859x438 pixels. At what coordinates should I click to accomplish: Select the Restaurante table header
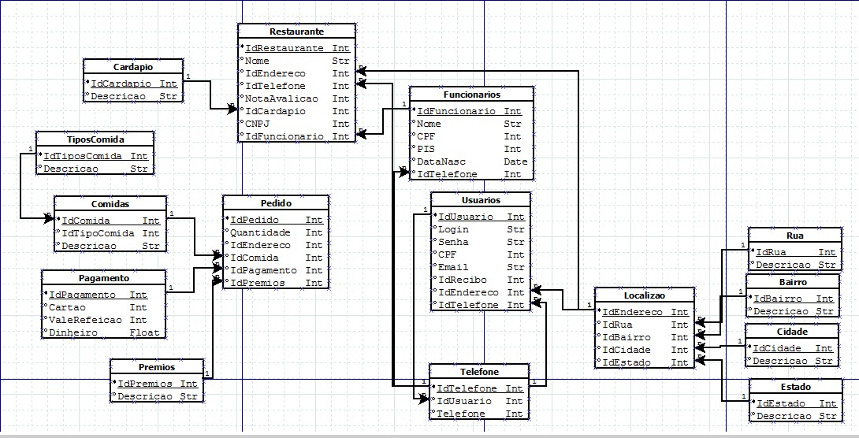point(296,32)
